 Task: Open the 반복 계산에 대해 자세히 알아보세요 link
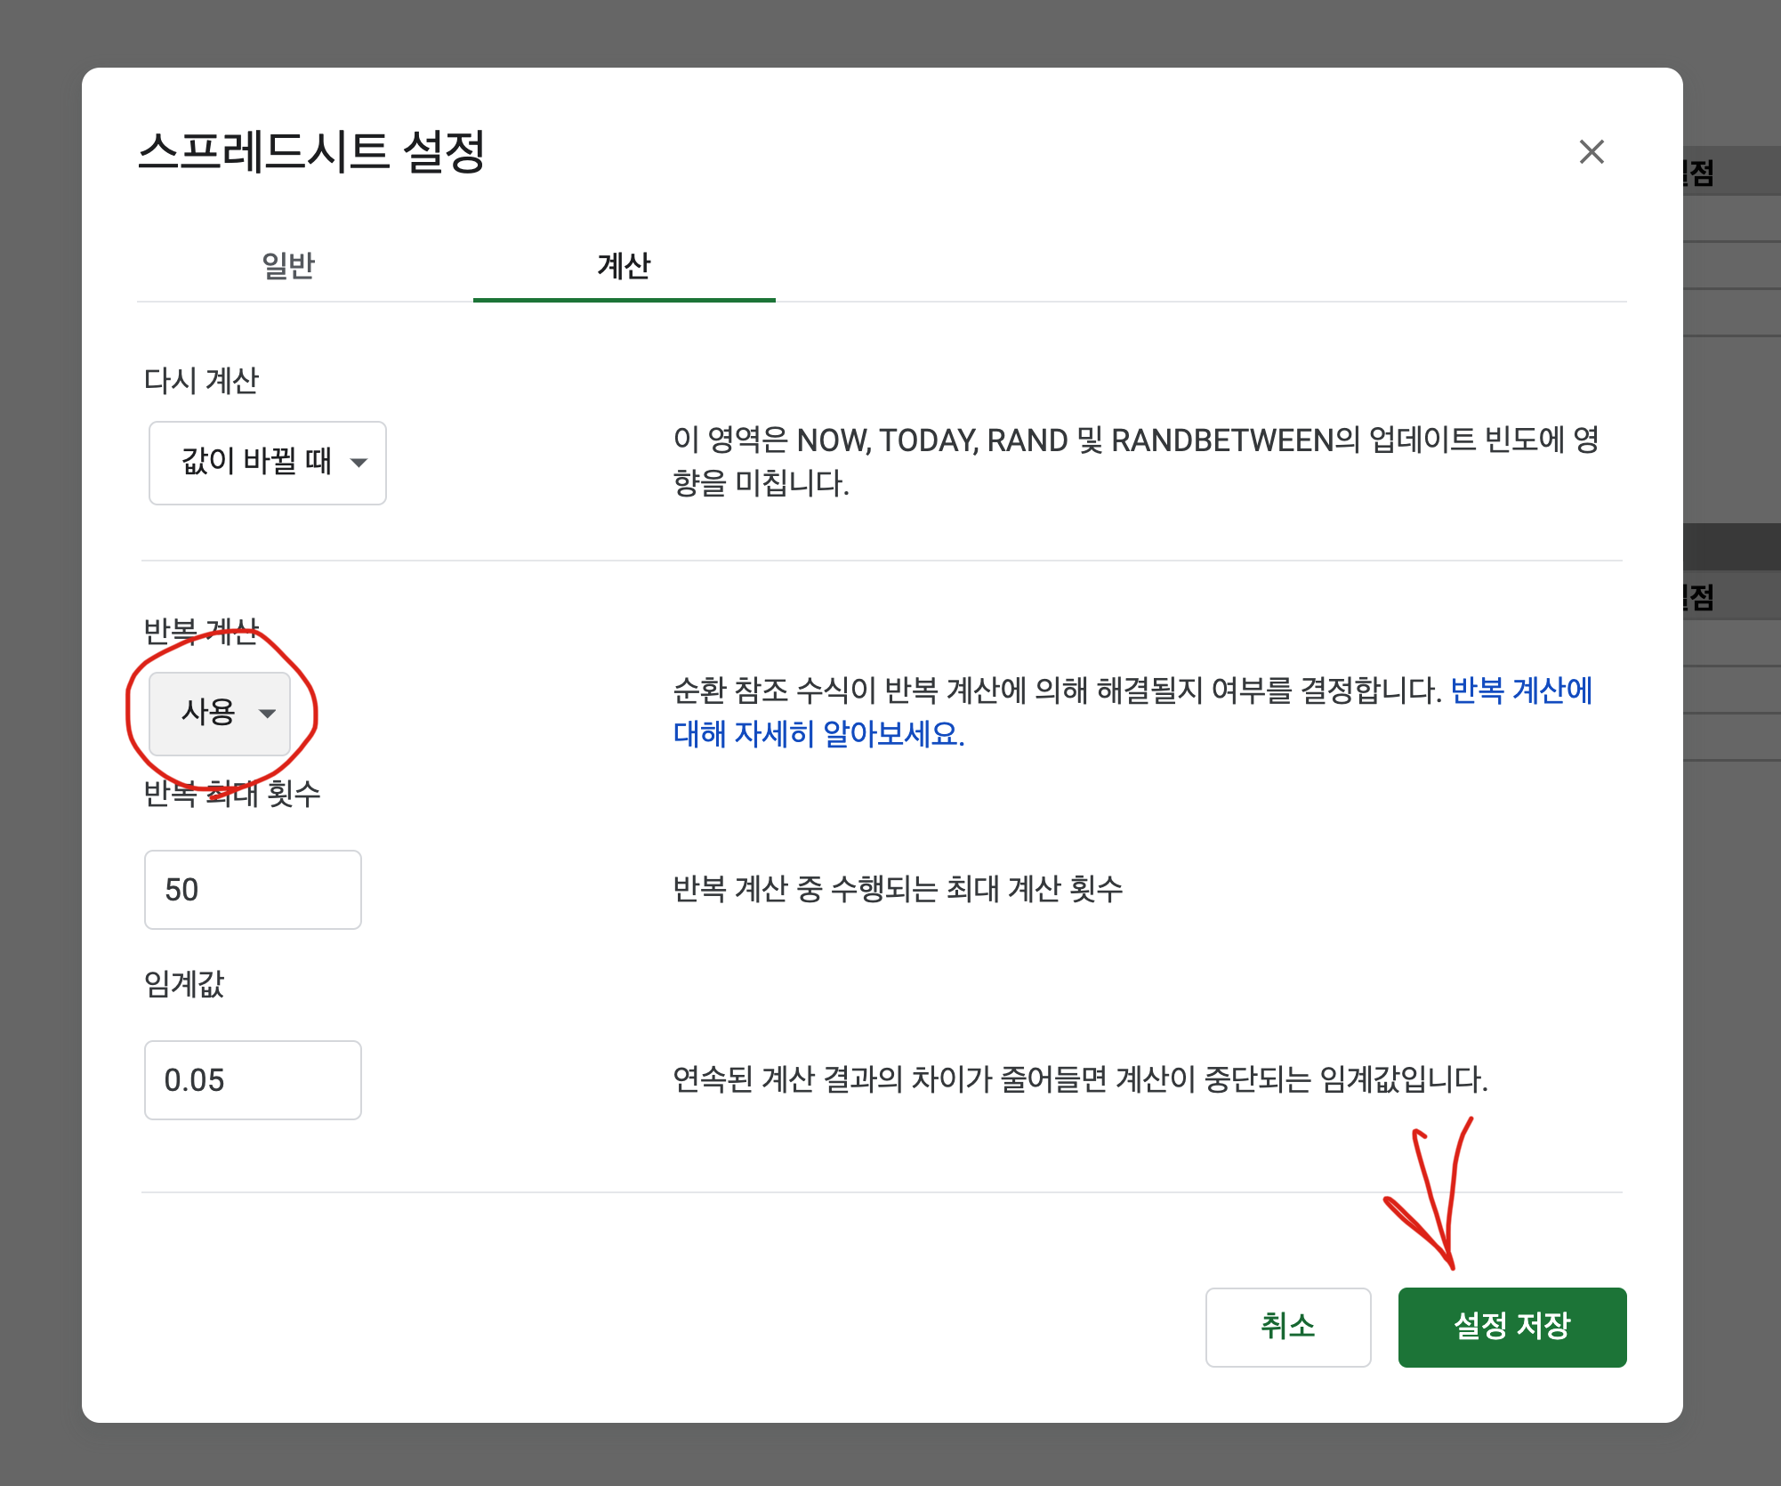pos(818,735)
